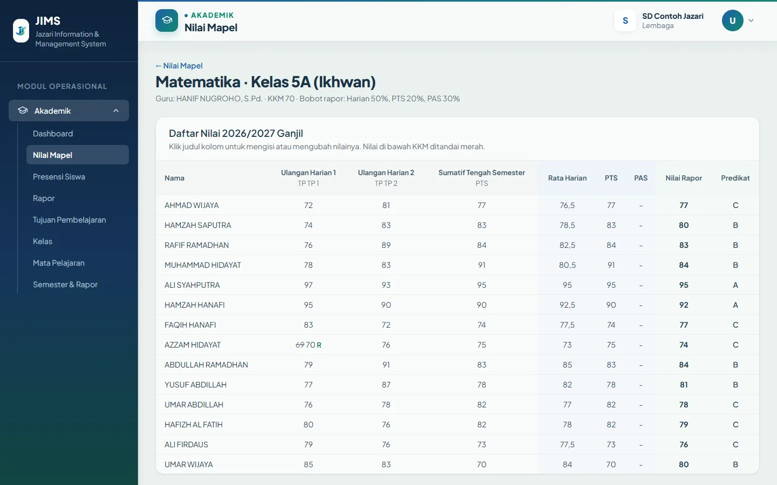Image resolution: width=777 pixels, height=485 pixels.
Task: Click the SD Contoh Jazari school name
Action: click(x=672, y=16)
